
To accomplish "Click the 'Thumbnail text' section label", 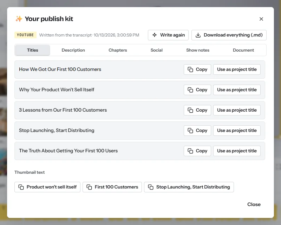I will click(30, 172).
